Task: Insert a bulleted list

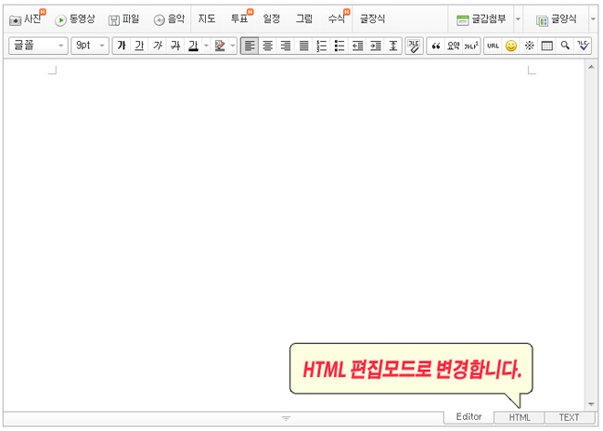Action: click(340, 46)
